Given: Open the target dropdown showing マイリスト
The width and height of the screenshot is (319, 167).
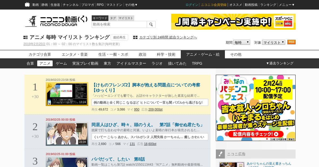Looking at the screenshot, I should pyautogui.click(x=274, y=42).
